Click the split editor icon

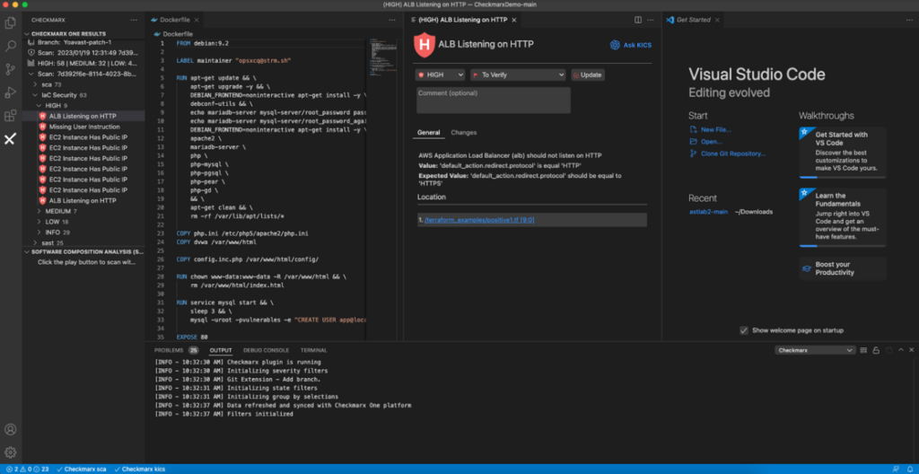coord(638,20)
